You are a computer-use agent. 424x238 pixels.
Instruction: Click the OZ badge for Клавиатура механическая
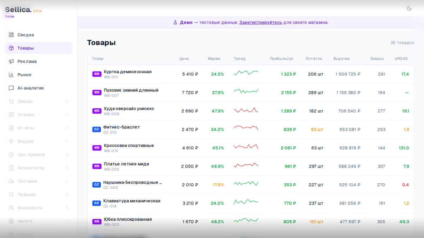[x=96, y=203]
